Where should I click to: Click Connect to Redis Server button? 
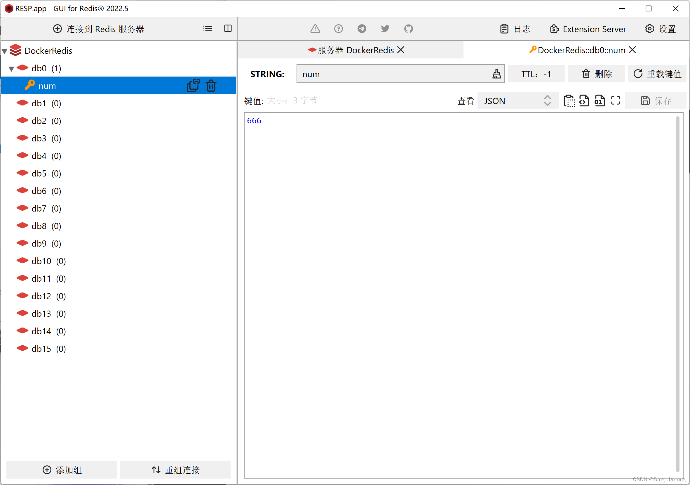99,29
